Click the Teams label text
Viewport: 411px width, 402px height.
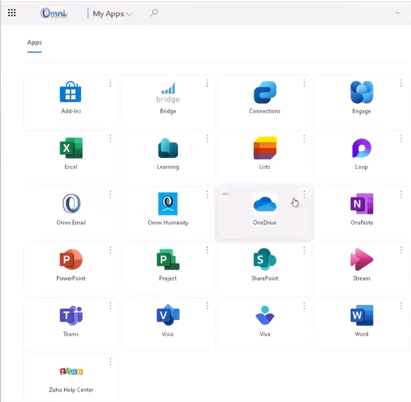[x=71, y=334]
